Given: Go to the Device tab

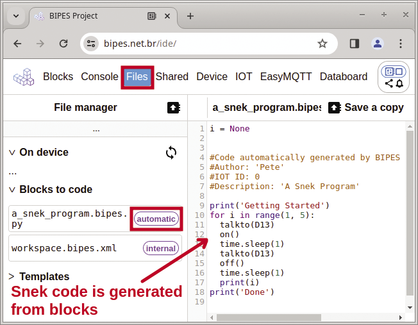Looking at the screenshot, I should tap(212, 77).
